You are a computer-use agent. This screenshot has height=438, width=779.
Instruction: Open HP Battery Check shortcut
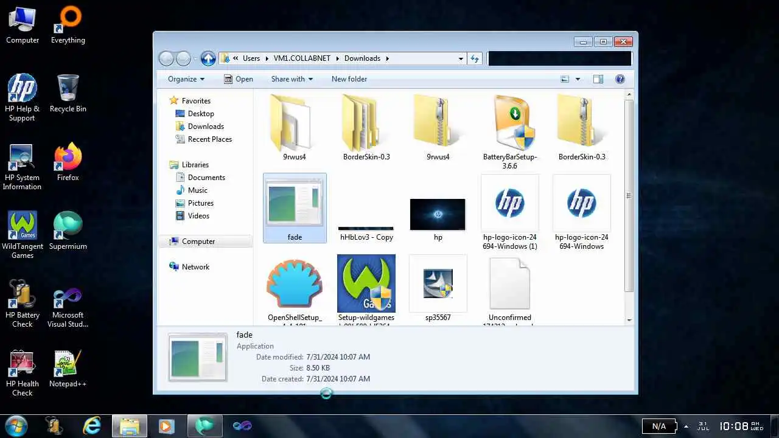click(x=23, y=304)
